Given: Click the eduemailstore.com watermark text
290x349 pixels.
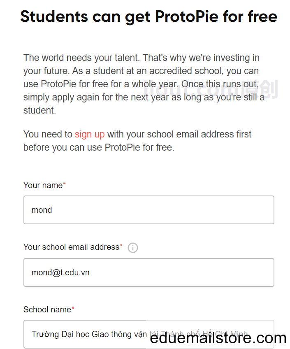Looking at the screenshot, I should [x=218, y=338].
